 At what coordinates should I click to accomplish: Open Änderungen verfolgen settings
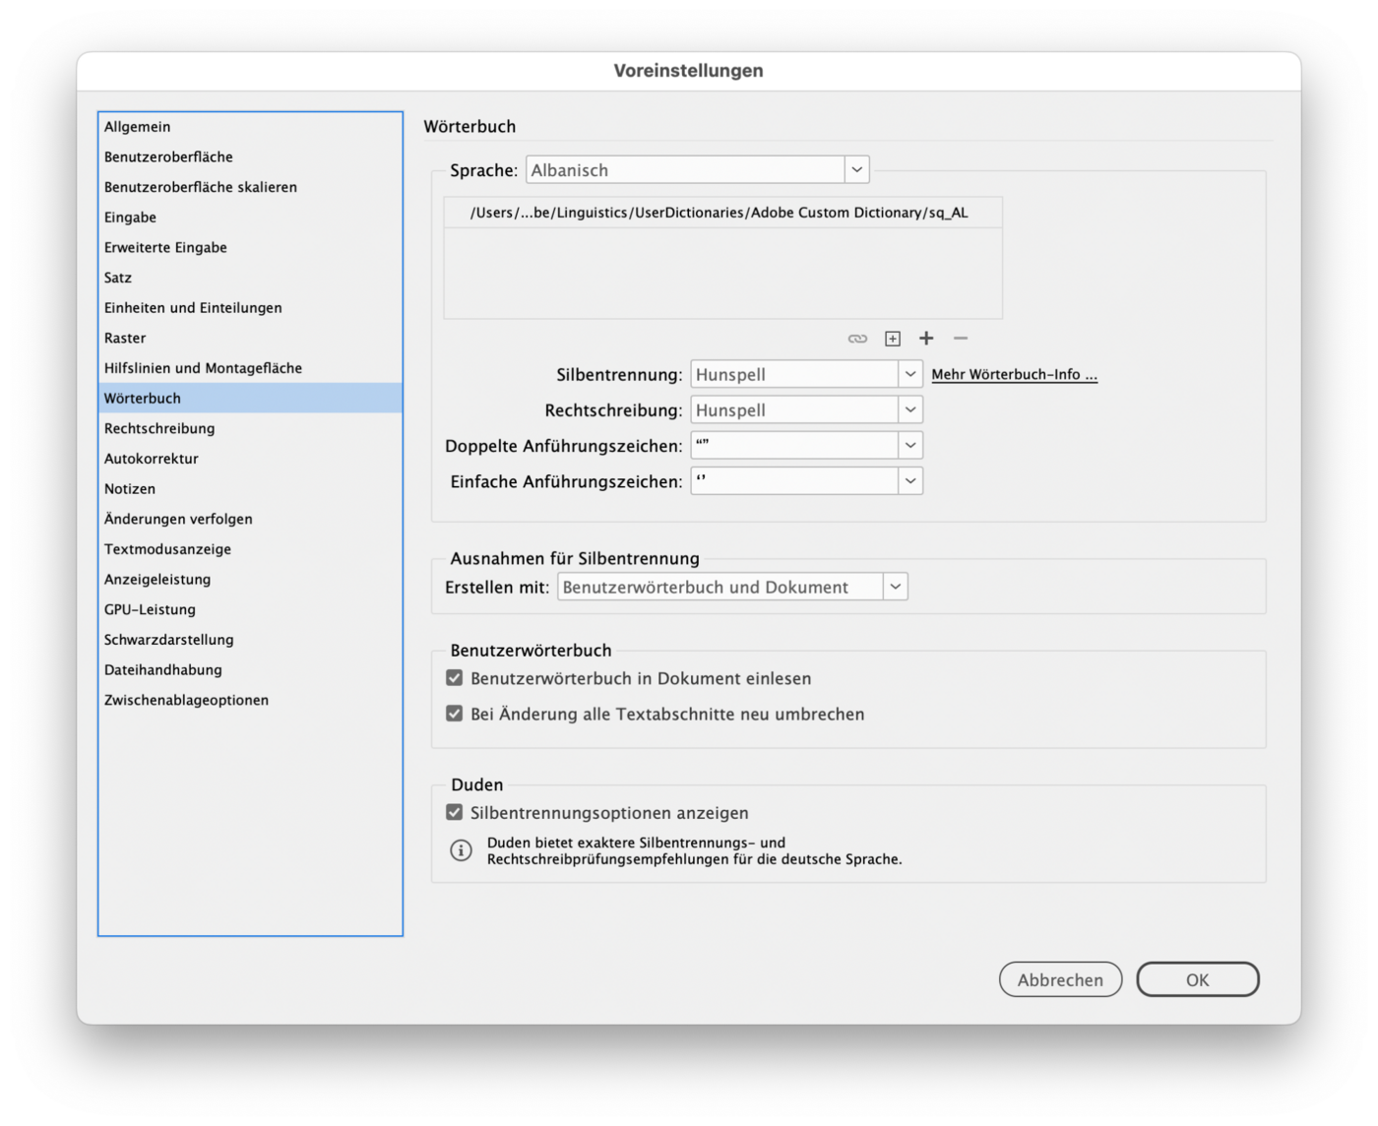(250, 519)
